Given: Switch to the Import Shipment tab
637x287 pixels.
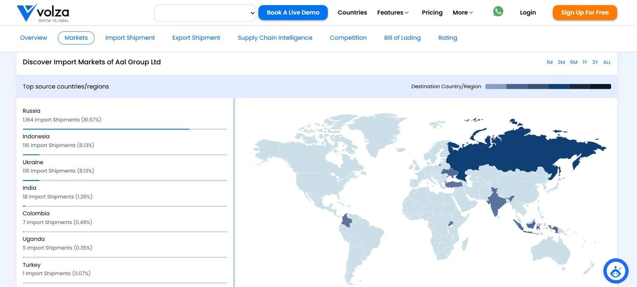Looking at the screenshot, I should pyautogui.click(x=130, y=38).
